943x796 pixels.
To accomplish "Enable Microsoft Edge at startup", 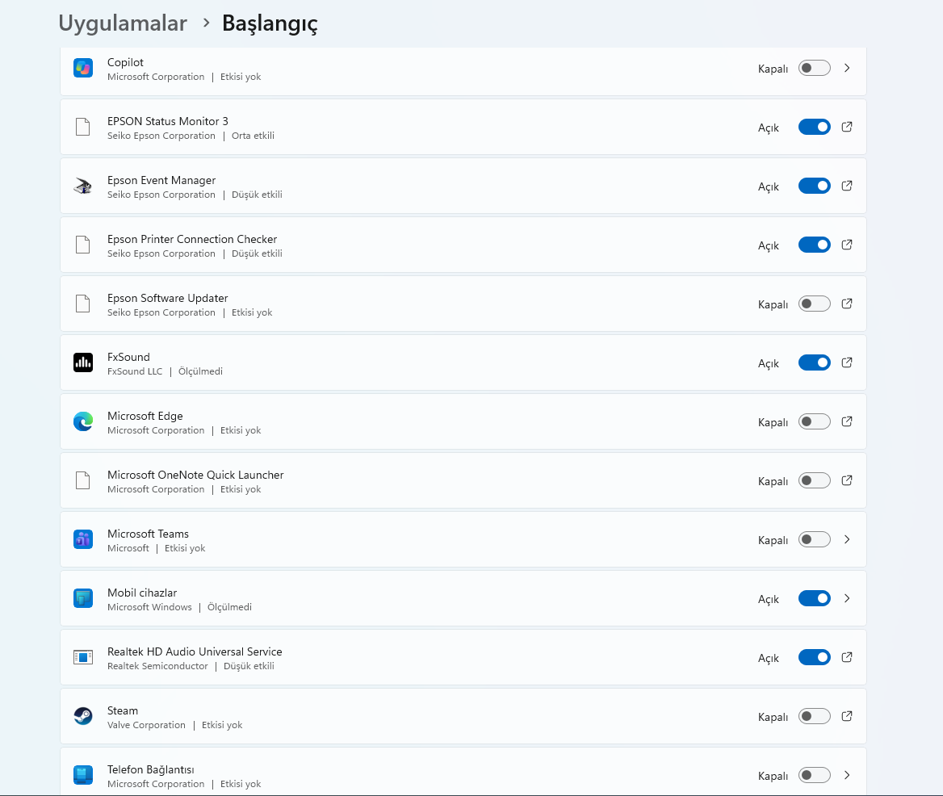I will click(x=815, y=421).
